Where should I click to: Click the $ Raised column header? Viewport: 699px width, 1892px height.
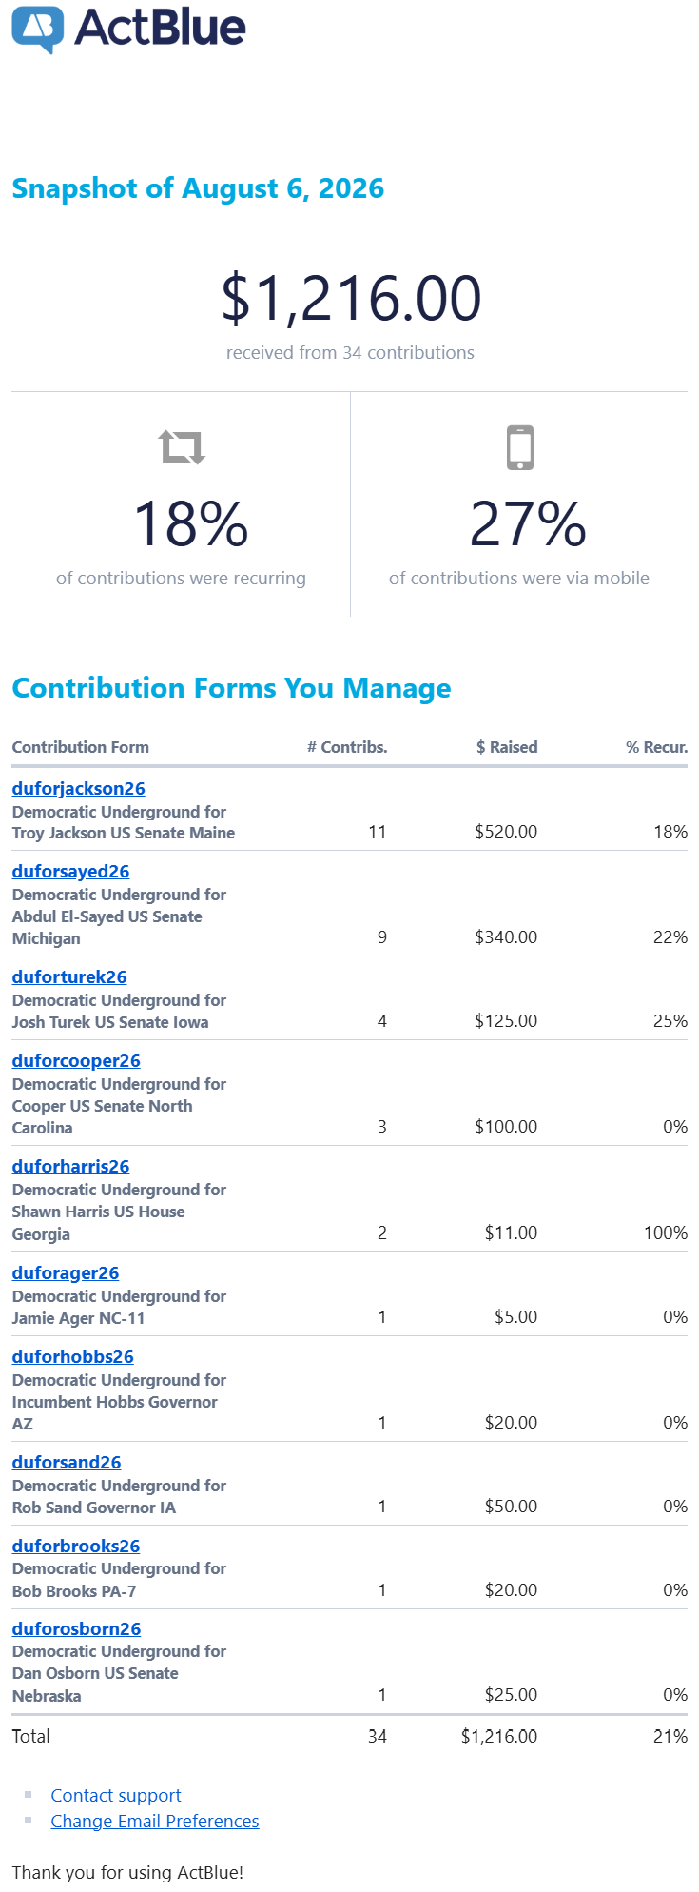click(x=507, y=747)
